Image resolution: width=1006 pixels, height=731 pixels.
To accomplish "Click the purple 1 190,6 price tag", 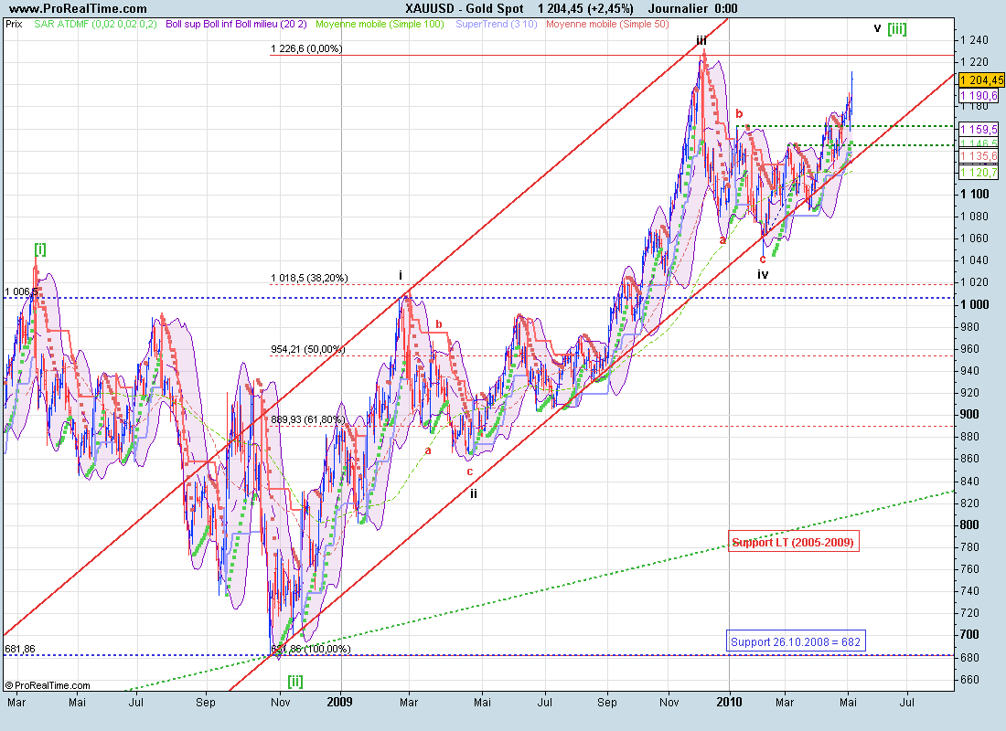I will (979, 96).
